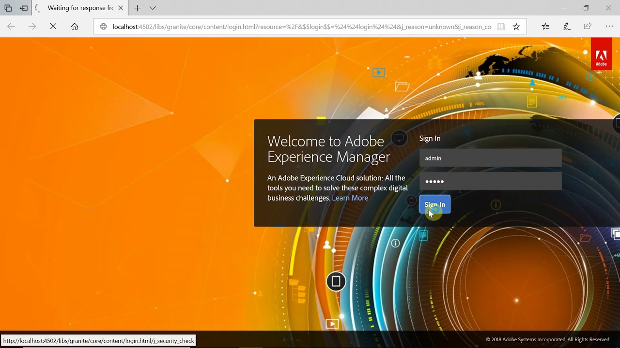Screen dimensions: 620x348
Task: Set these tabs aside
Action: [24, 8]
